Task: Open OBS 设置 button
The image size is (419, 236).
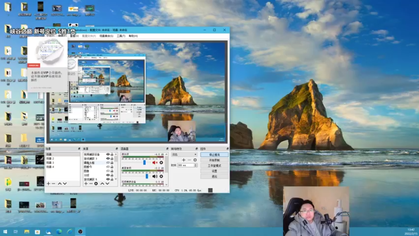Action: click(214, 171)
